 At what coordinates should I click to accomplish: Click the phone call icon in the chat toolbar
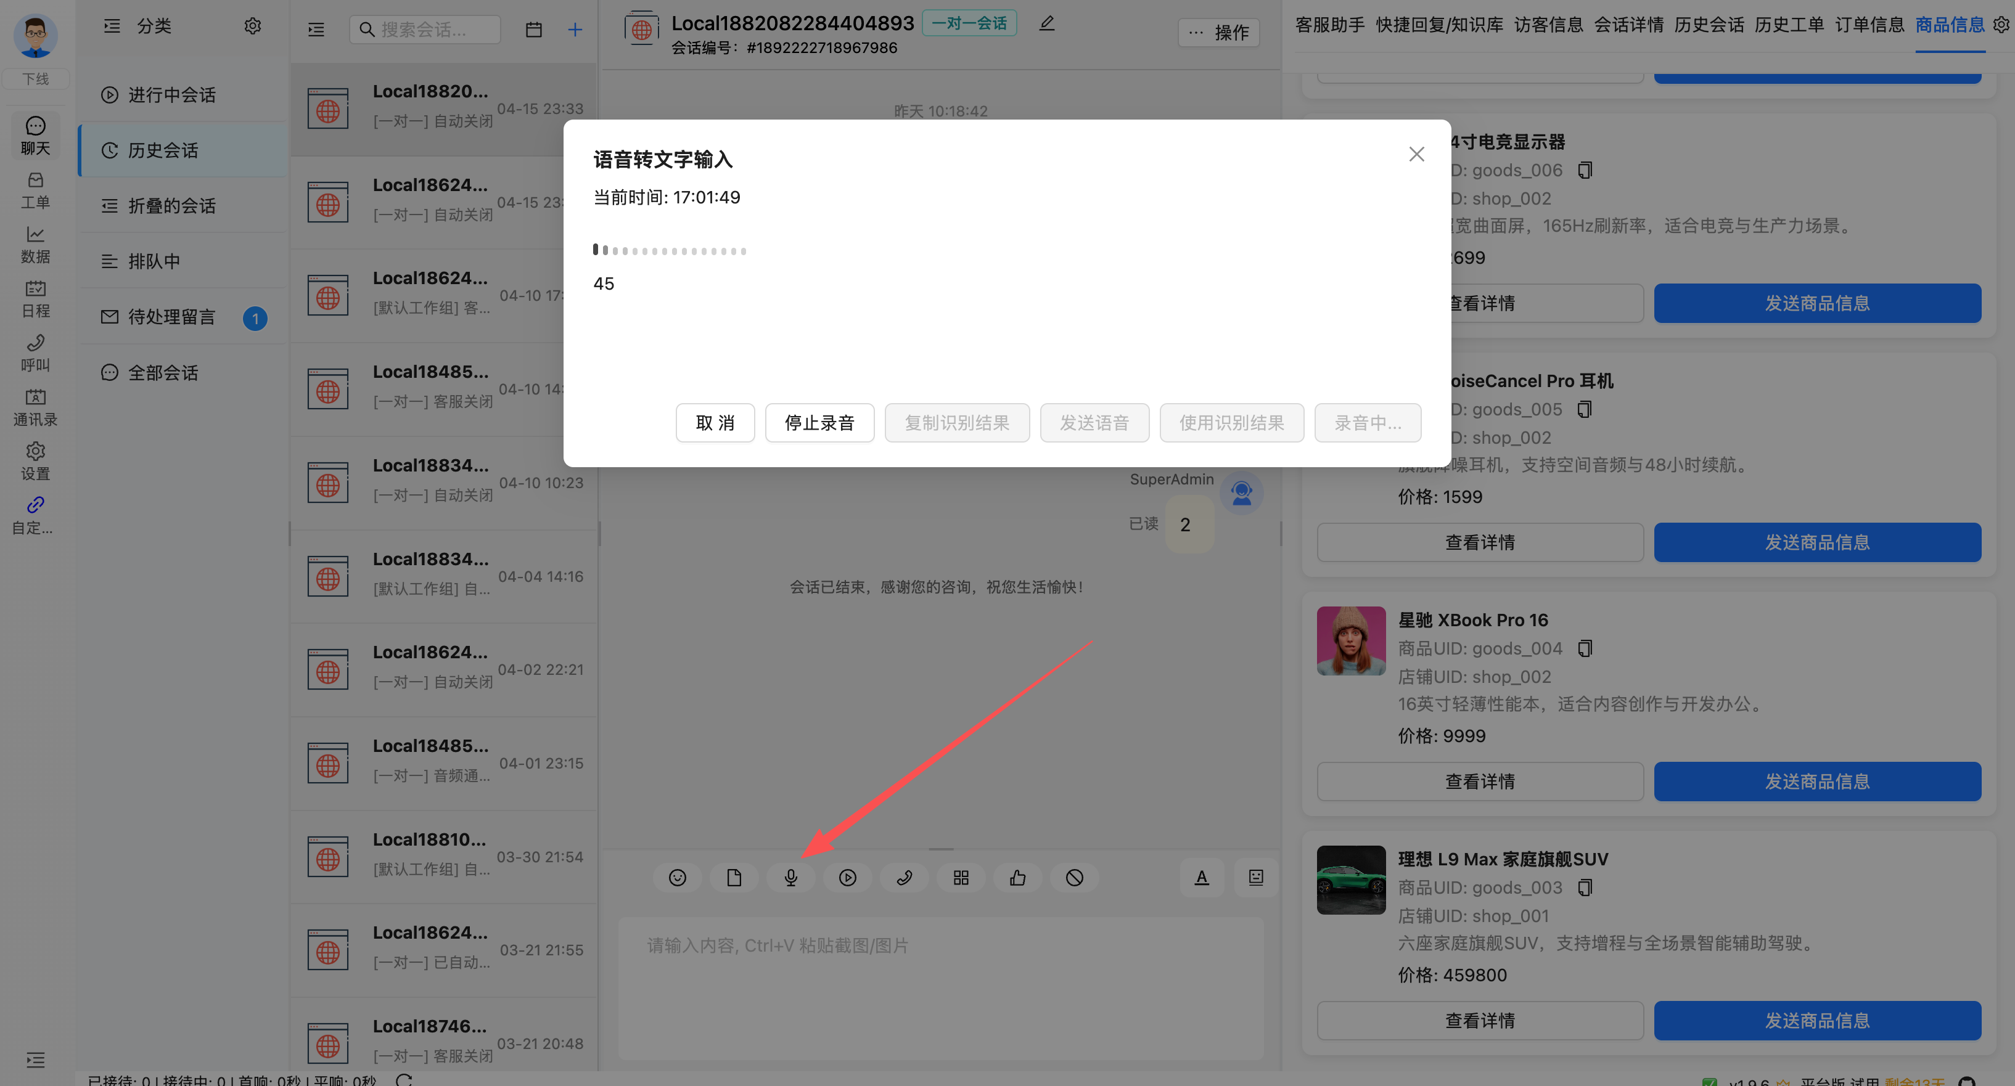(905, 877)
